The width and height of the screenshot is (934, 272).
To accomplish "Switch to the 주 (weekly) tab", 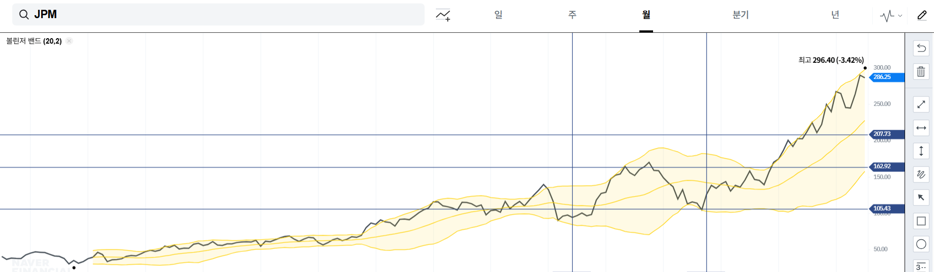I will tap(572, 15).
